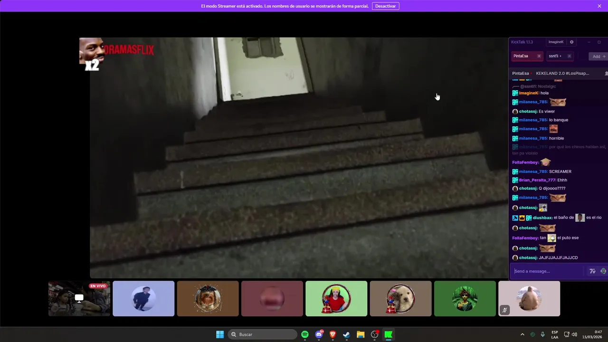
Task: Close the ssnt1i chatroom tab
Action: 569,56
